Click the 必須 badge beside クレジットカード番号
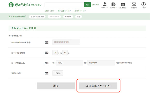This screenshot has width=150, height=100. (47, 43)
